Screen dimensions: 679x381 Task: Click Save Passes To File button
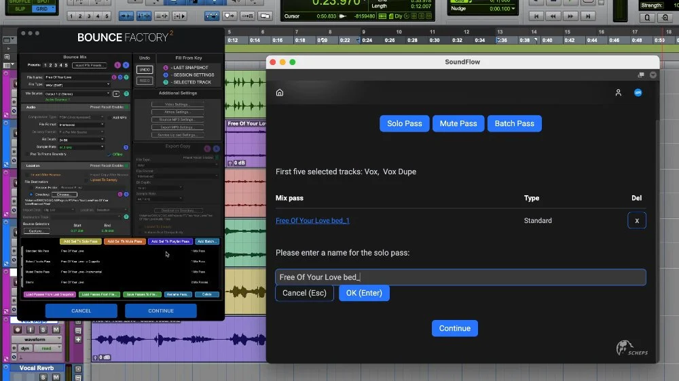[x=142, y=294]
